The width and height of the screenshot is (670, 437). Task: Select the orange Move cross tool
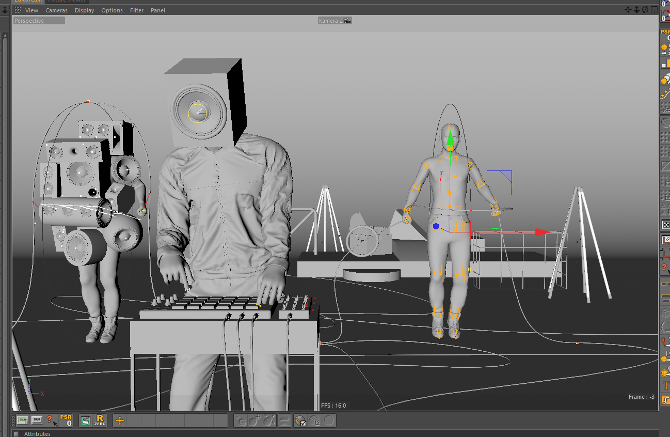[x=120, y=420]
